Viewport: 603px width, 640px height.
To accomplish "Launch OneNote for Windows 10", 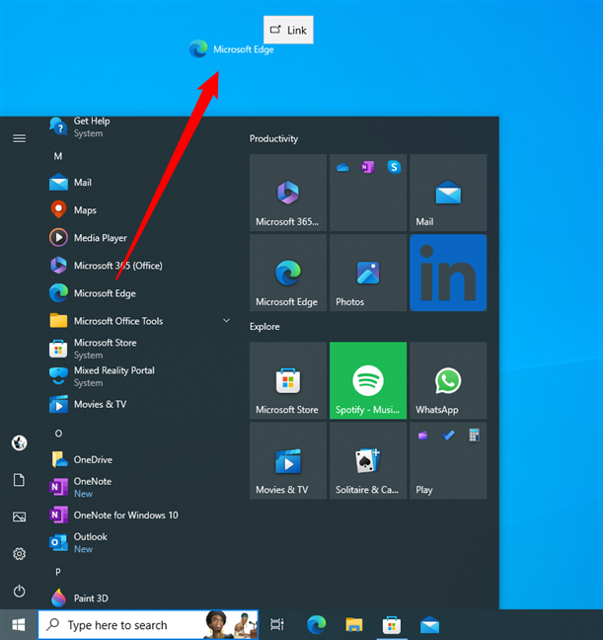I will pos(139,516).
